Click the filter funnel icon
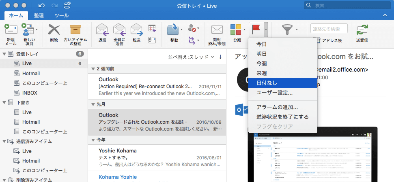 287,30
